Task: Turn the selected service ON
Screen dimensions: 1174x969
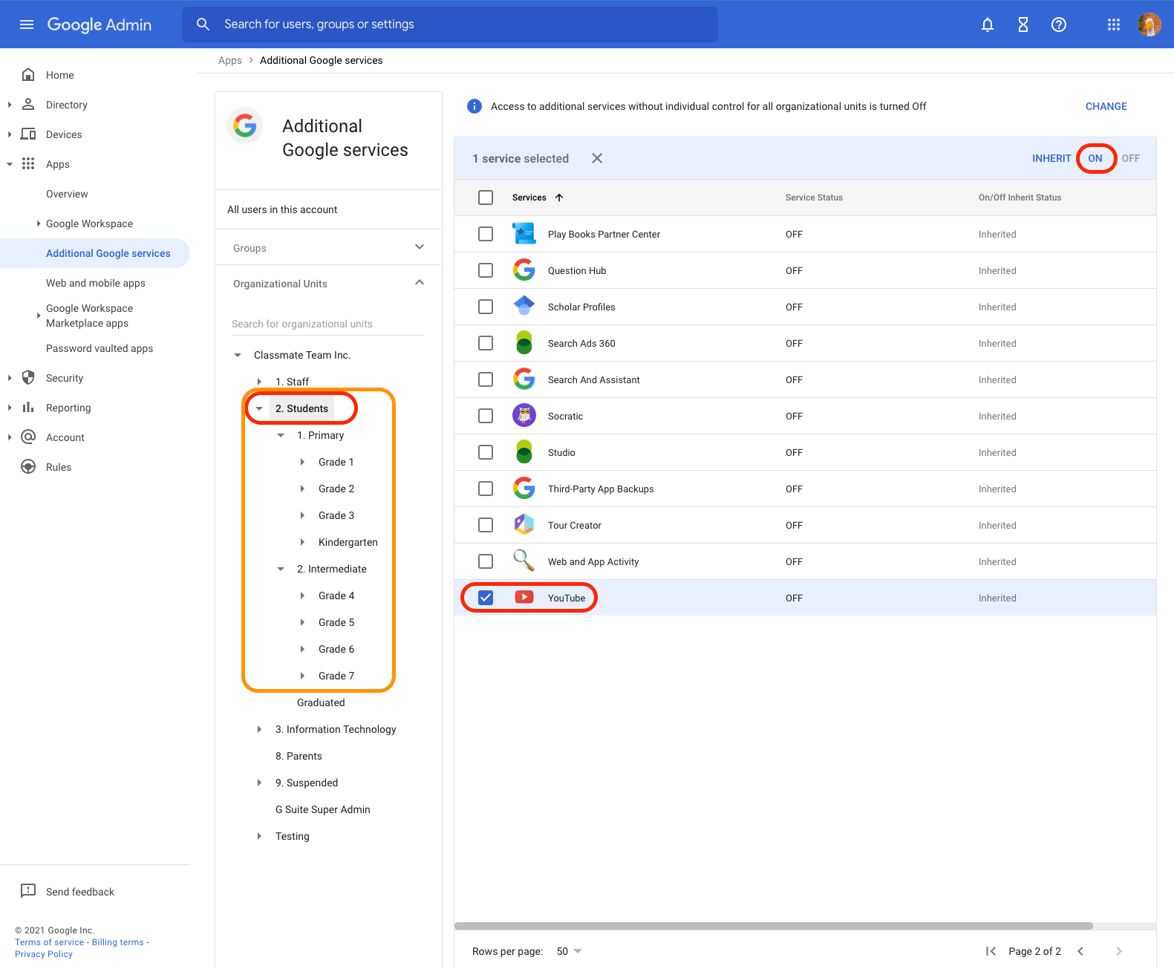Action: coord(1095,158)
